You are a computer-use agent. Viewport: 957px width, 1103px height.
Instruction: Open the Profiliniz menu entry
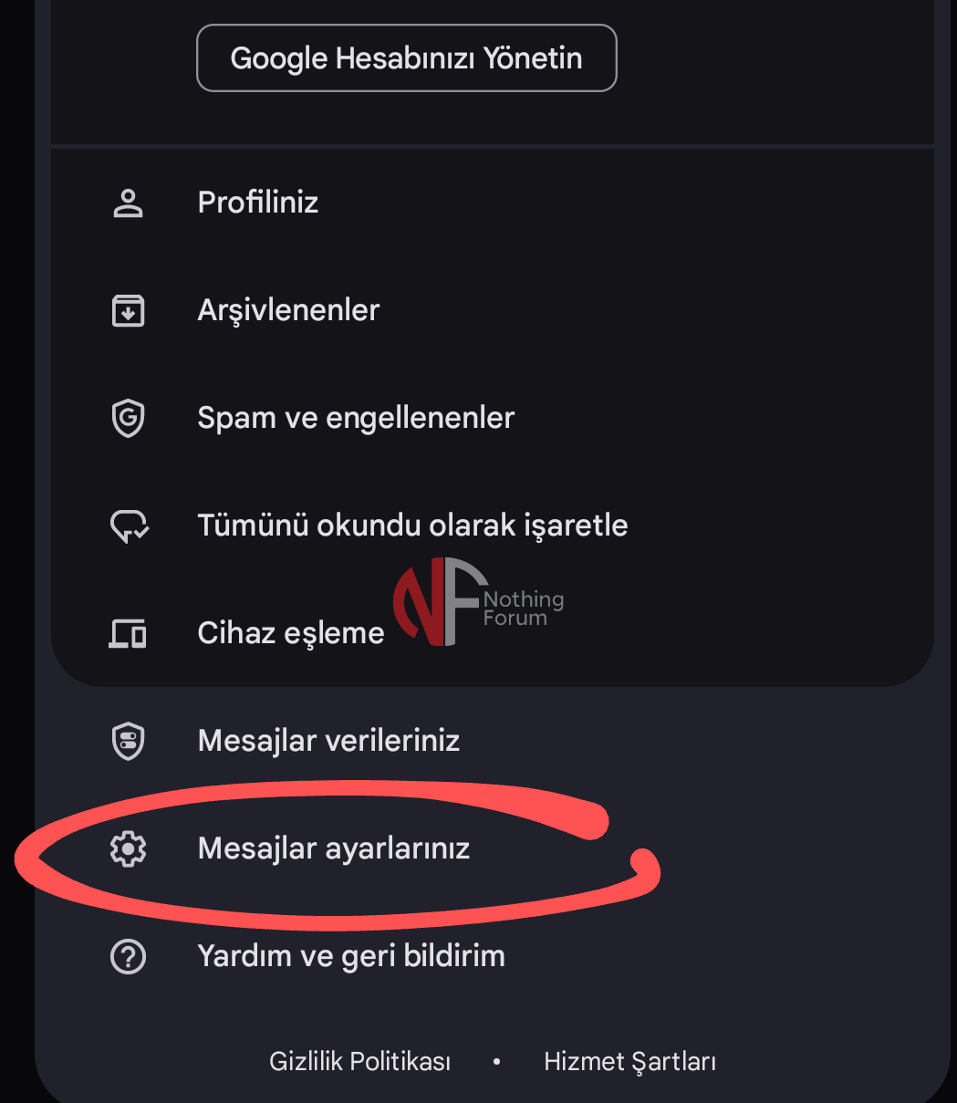[x=258, y=203]
